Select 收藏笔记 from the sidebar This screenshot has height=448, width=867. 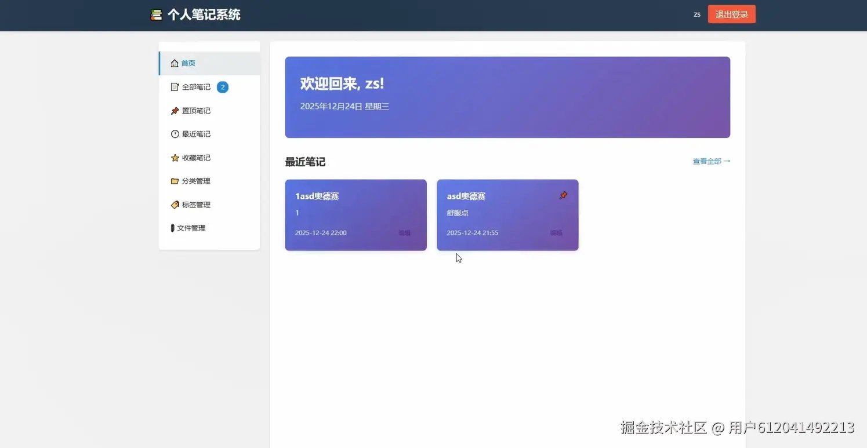[195, 157]
